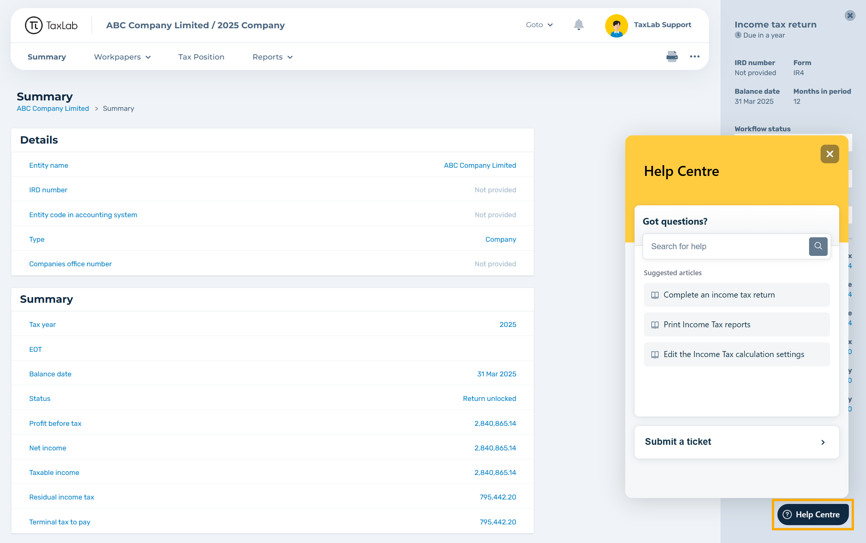Expand the Reports menu
The width and height of the screenshot is (866, 543).
pyautogui.click(x=272, y=57)
